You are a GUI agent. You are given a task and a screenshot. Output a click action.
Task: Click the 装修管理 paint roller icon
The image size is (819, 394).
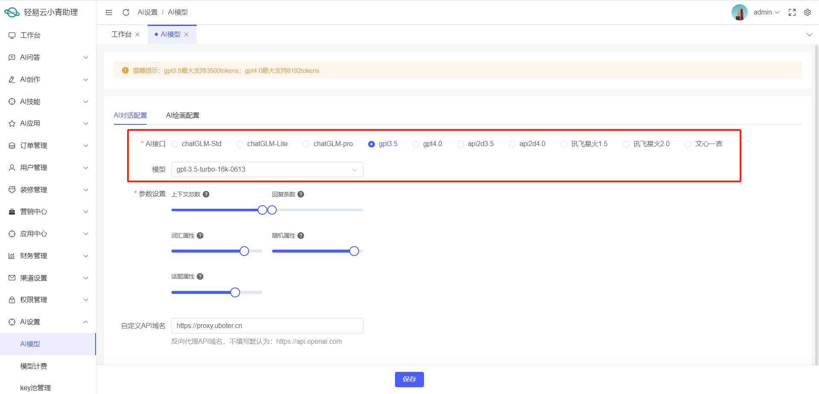point(12,190)
